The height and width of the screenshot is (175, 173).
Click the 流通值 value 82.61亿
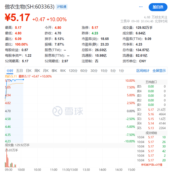click(x=142, y=55)
